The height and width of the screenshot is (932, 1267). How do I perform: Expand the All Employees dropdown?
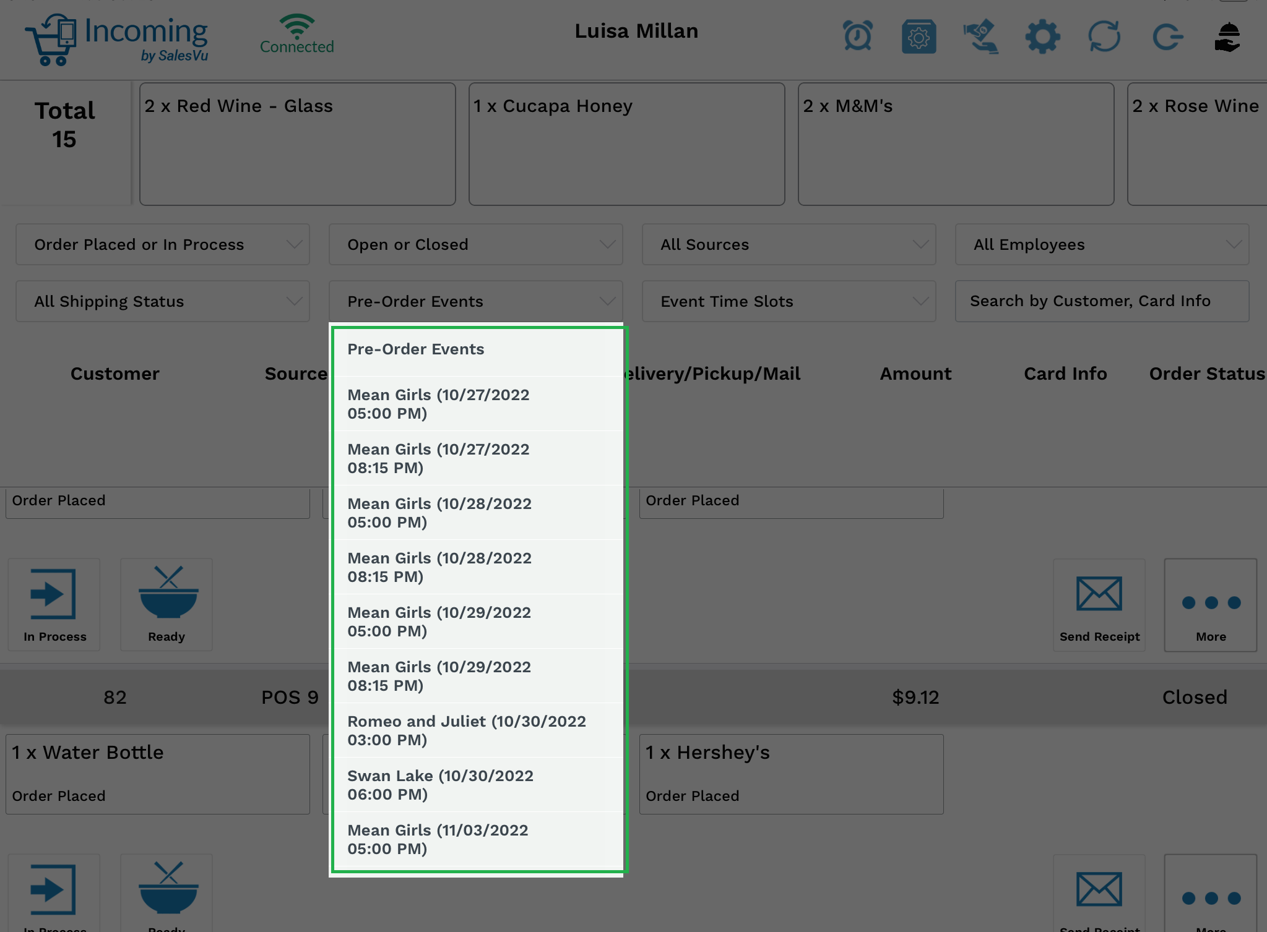pyautogui.click(x=1102, y=244)
